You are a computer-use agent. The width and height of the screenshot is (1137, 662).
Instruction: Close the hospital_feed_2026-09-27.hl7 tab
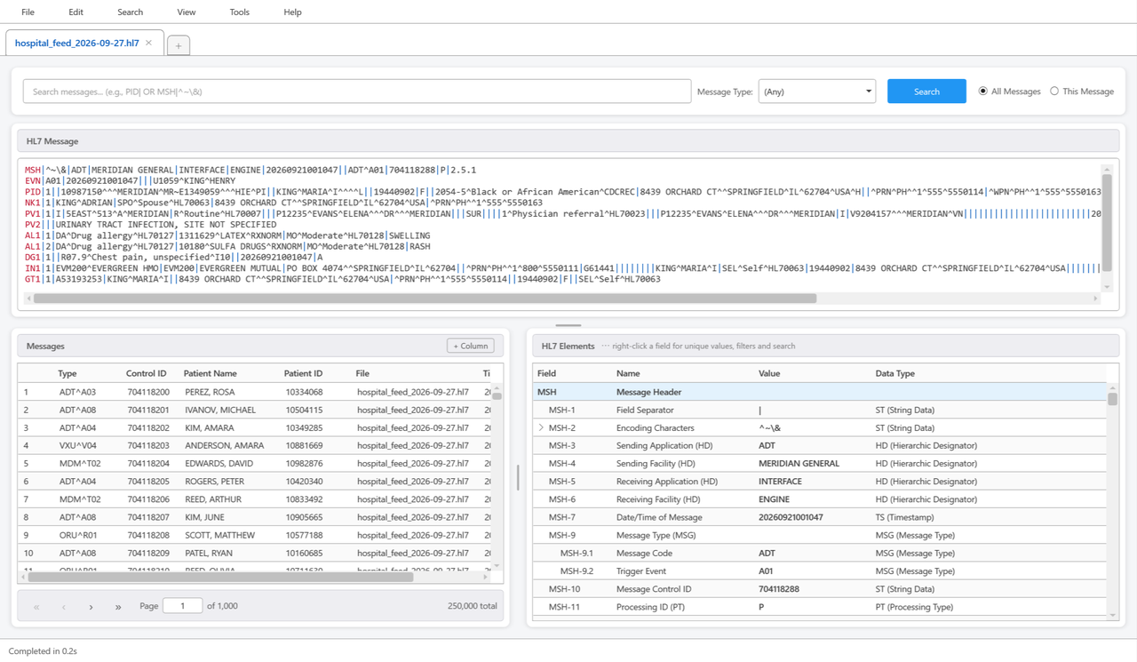[148, 43]
